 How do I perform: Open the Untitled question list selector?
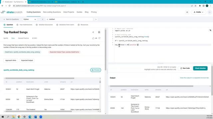pos(70,20)
